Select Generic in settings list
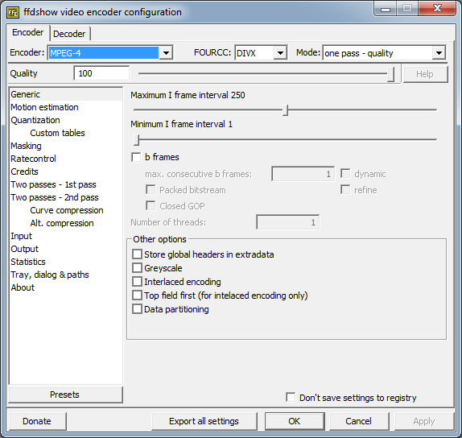 (66, 94)
